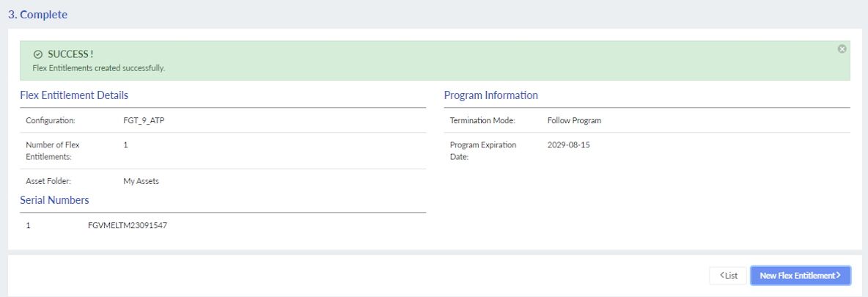Click the My Assets folder value
The width and height of the screenshot is (868, 297).
tap(141, 181)
